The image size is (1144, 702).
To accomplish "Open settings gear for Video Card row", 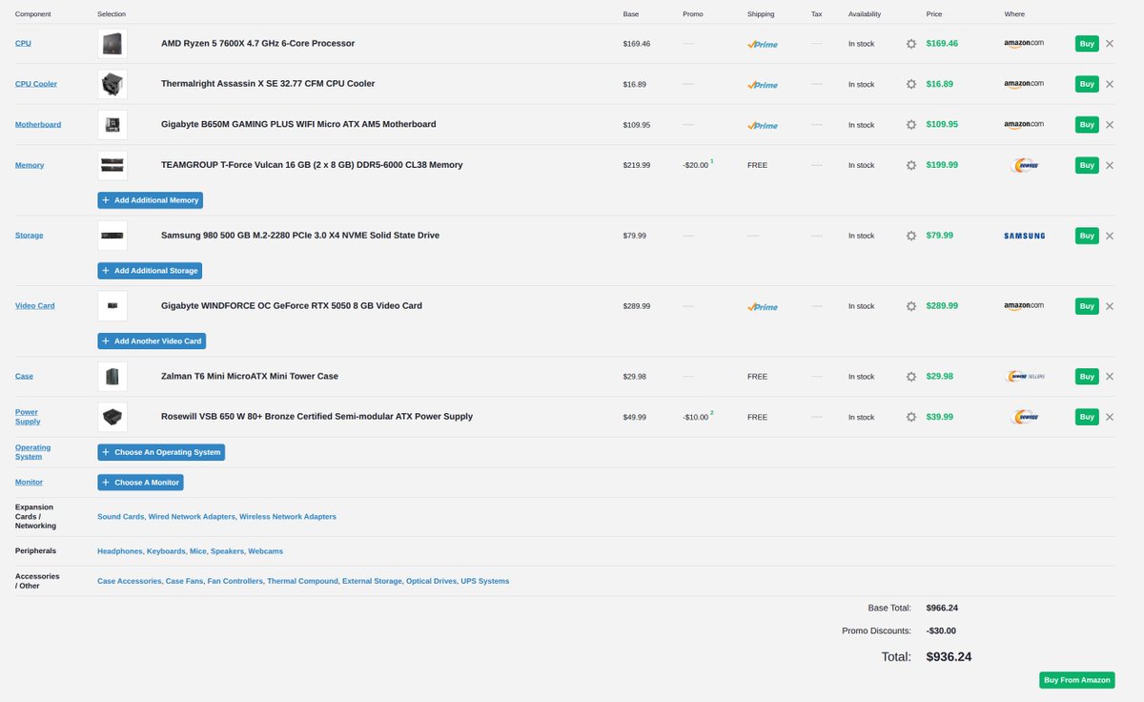I will pyautogui.click(x=911, y=306).
